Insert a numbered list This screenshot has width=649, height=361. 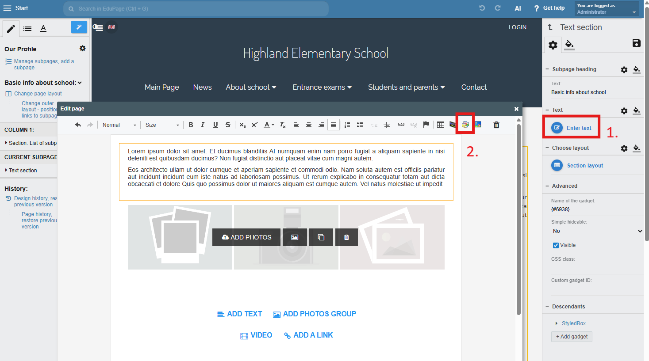click(347, 125)
